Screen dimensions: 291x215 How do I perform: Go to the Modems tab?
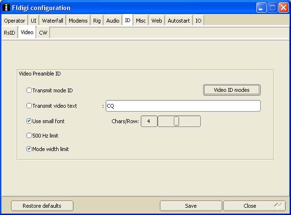point(78,21)
